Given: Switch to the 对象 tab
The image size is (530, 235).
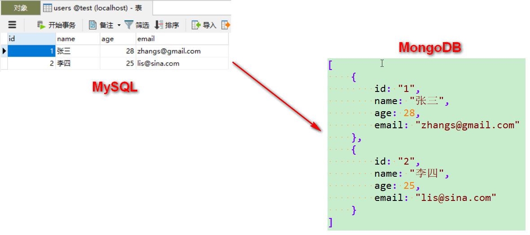Looking at the screenshot, I should coord(20,8).
